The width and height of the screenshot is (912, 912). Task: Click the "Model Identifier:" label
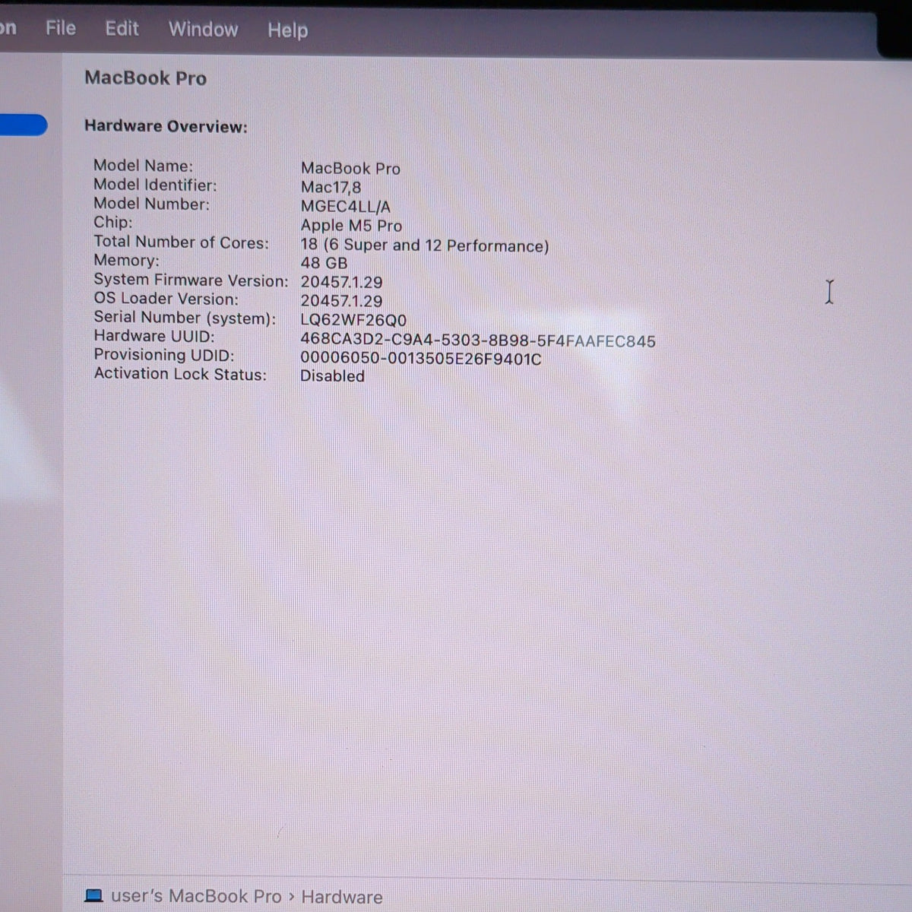(155, 185)
